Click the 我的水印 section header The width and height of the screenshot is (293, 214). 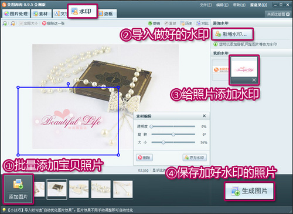click(x=221, y=53)
